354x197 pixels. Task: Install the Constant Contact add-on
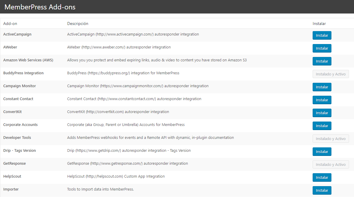coord(322,100)
